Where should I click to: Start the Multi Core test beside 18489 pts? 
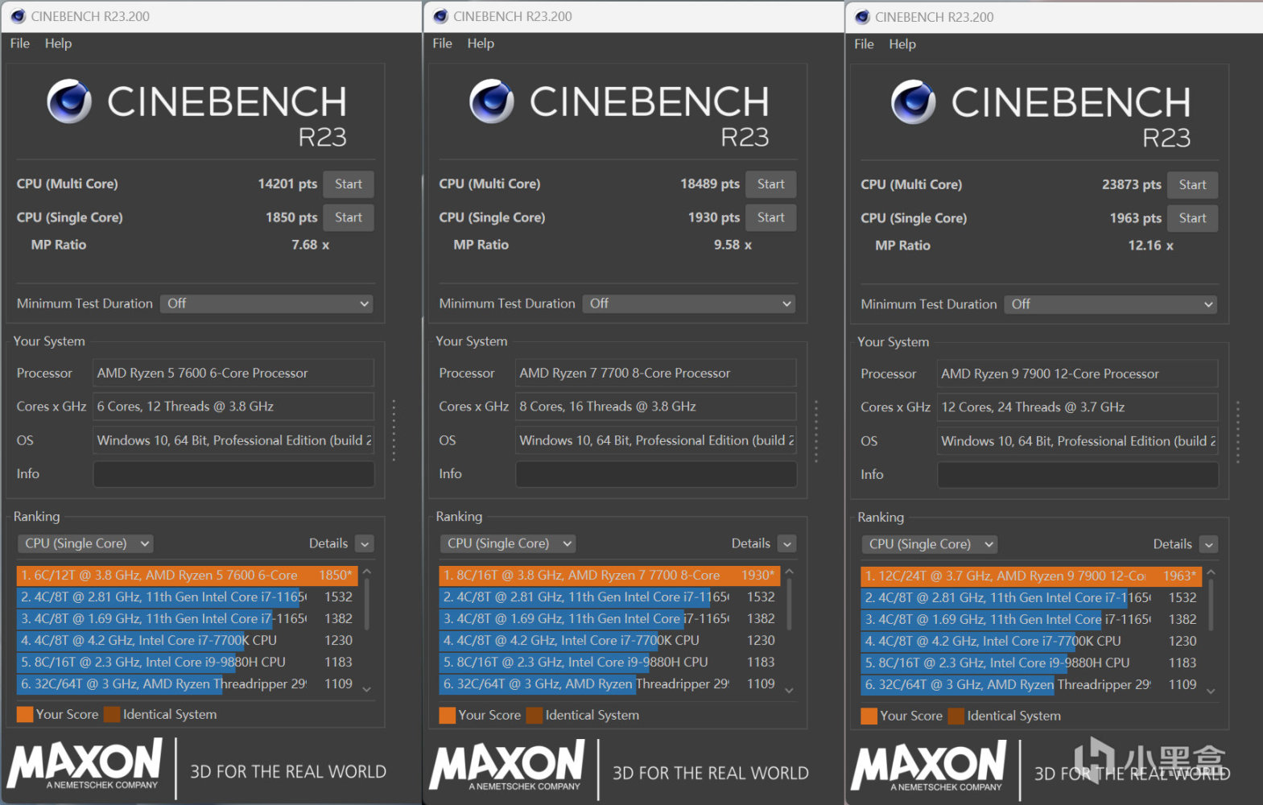click(770, 184)
